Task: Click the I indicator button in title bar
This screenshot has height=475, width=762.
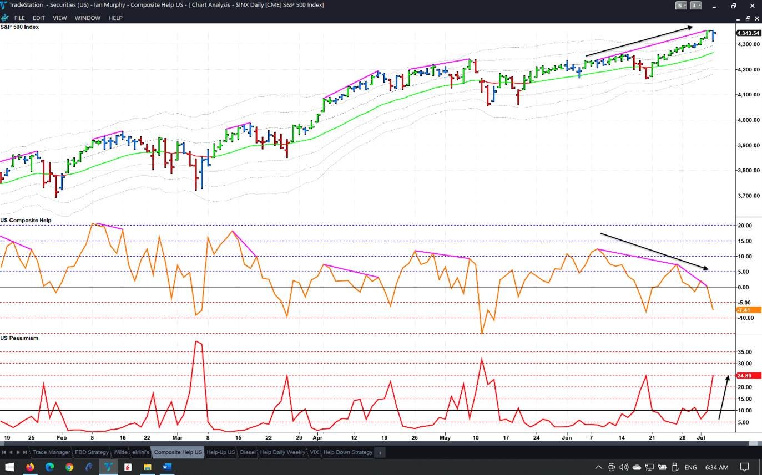Action: coord(695,6)
